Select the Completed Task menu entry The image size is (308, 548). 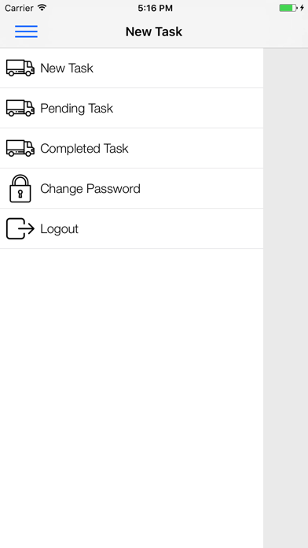click(x=131, y=148)
